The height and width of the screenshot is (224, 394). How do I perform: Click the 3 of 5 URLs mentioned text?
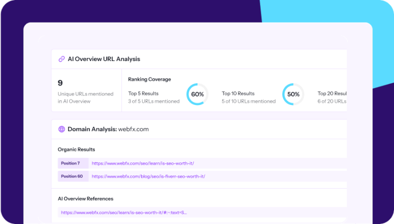(x=154, y=101)
